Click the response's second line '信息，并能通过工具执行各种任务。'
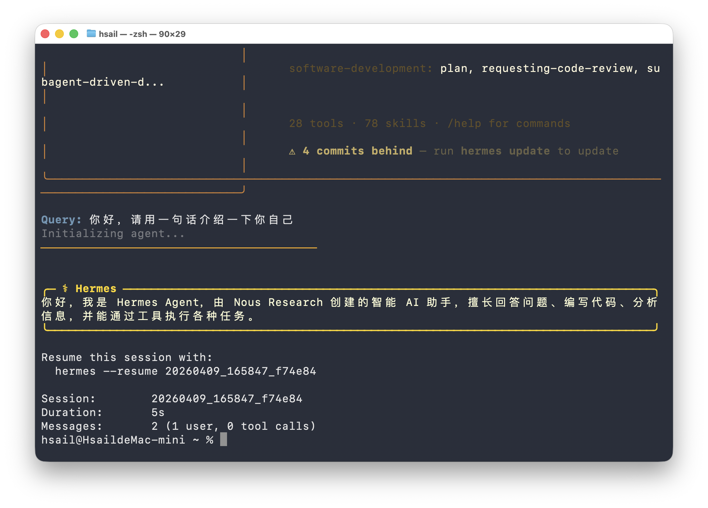This screenshot has height=508, width=708. [x=148, y=316]
